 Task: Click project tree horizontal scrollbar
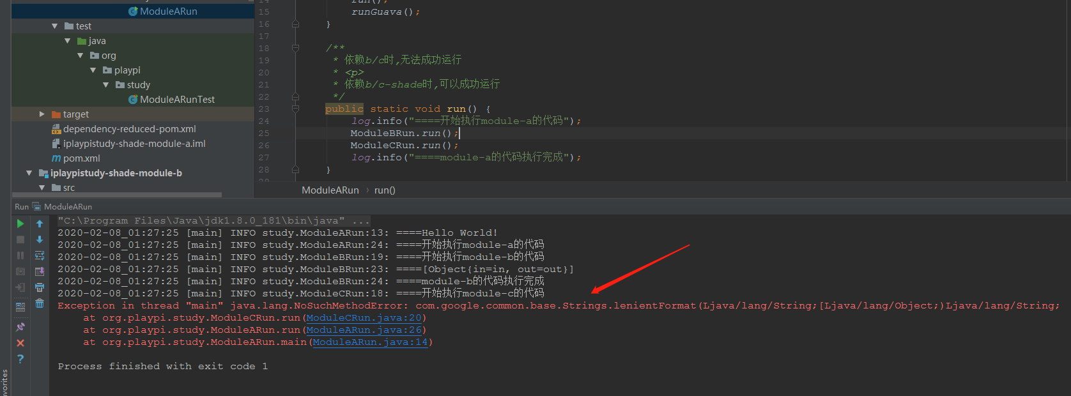point(117,195)
